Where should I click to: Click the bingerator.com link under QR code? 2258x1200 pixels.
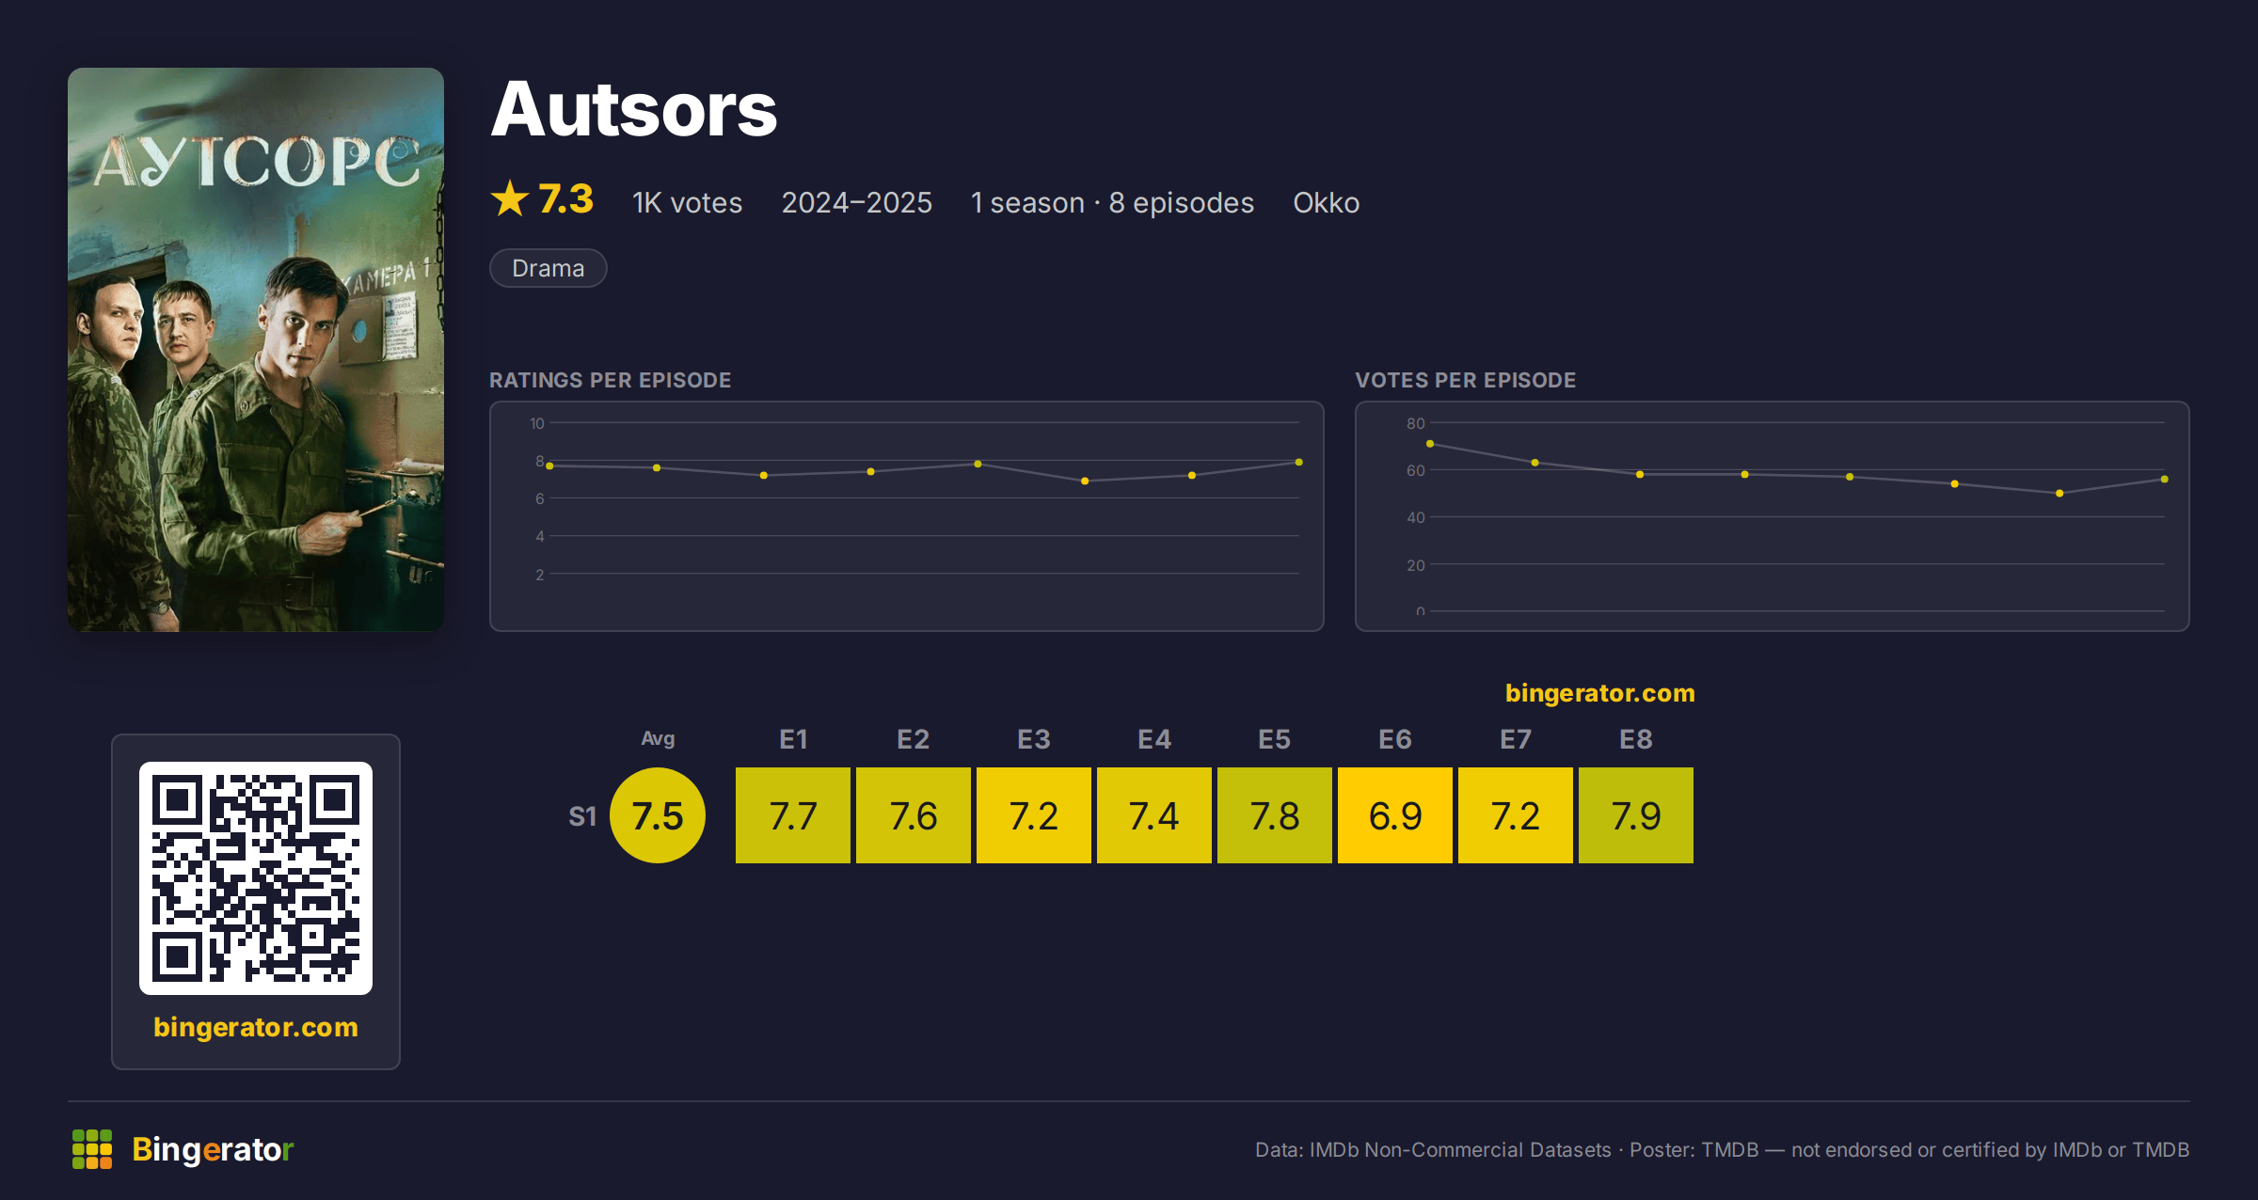[256, 1027]
